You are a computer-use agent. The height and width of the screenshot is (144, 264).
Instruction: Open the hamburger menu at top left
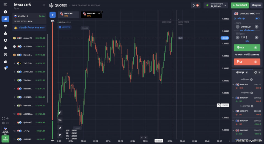tap(5, 5)
